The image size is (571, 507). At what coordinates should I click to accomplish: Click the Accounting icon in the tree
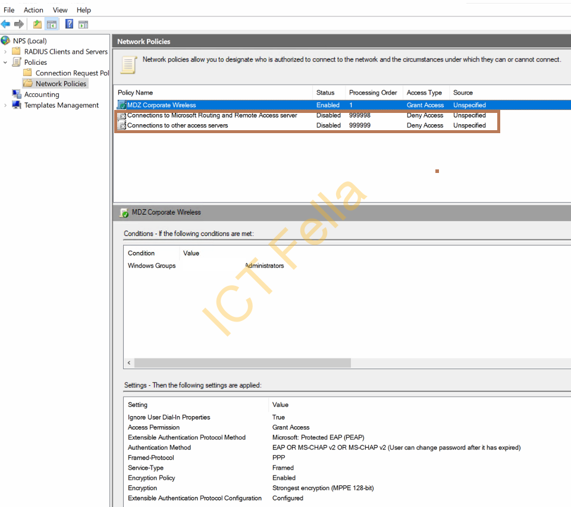pyautogui.click(x=17, y=95)
